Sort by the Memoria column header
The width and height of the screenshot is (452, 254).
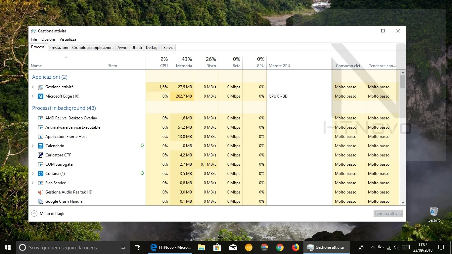(182, 62)
